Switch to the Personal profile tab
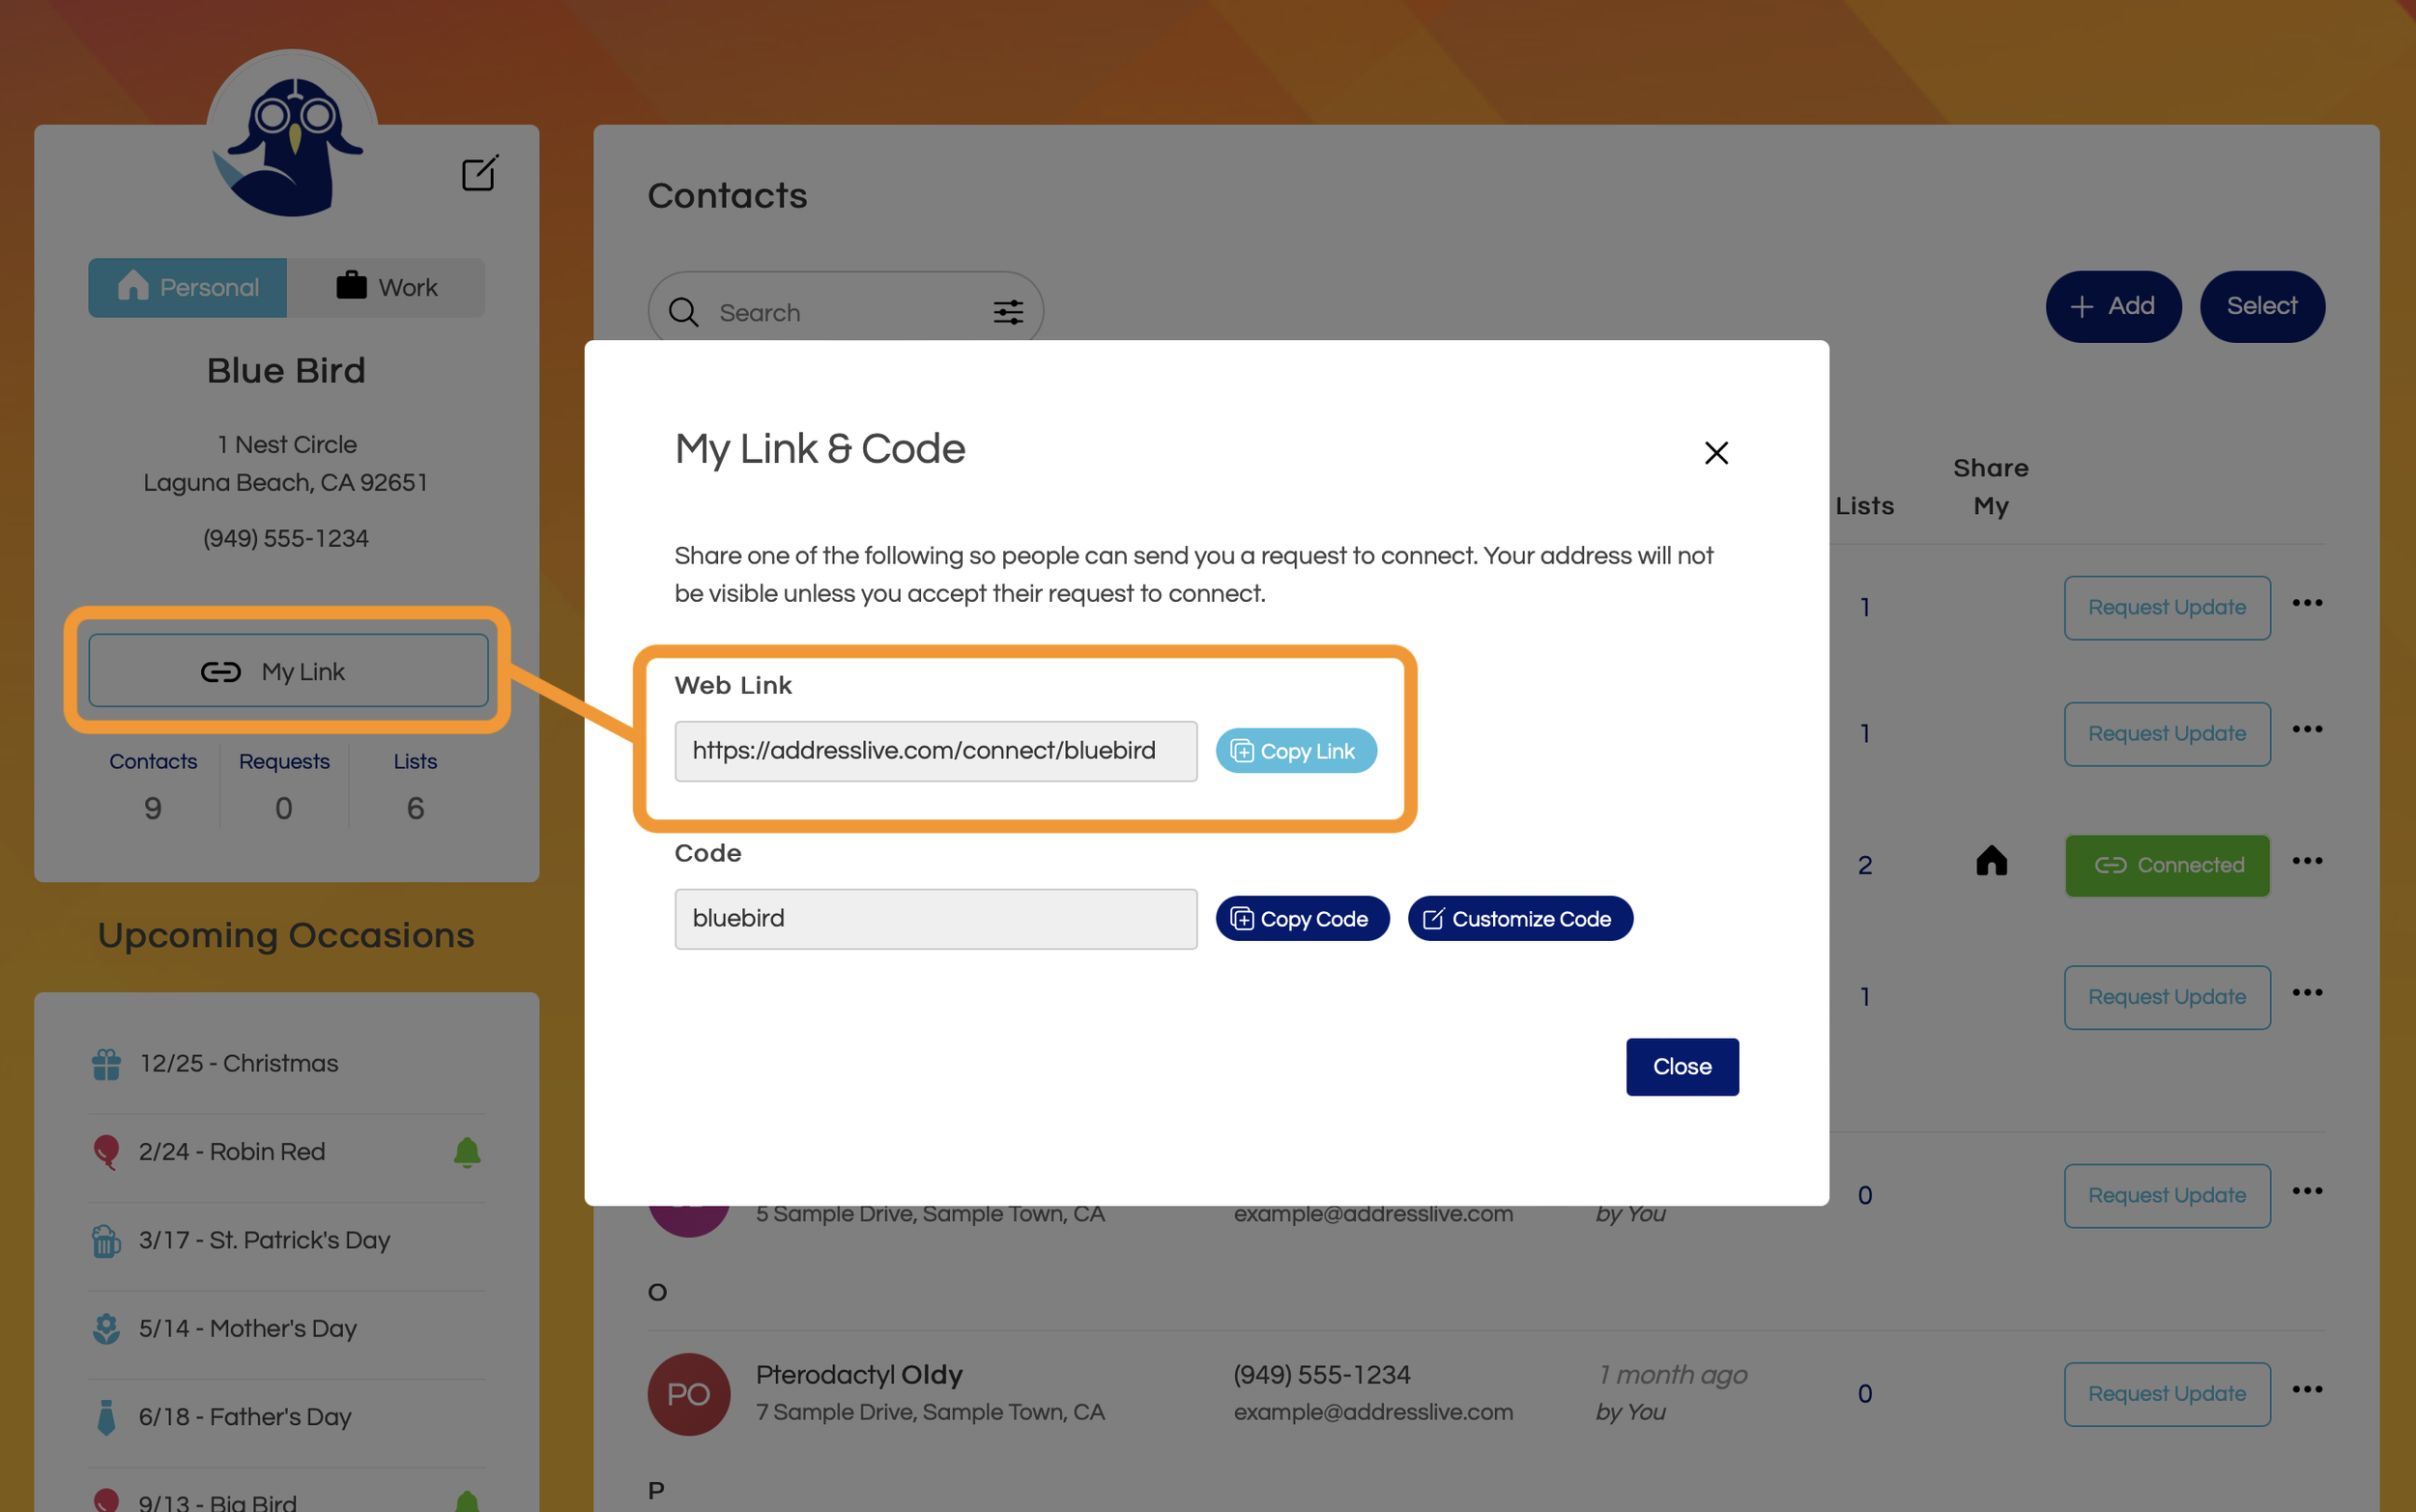The image size is (2416, 1512). pos(188,288)
